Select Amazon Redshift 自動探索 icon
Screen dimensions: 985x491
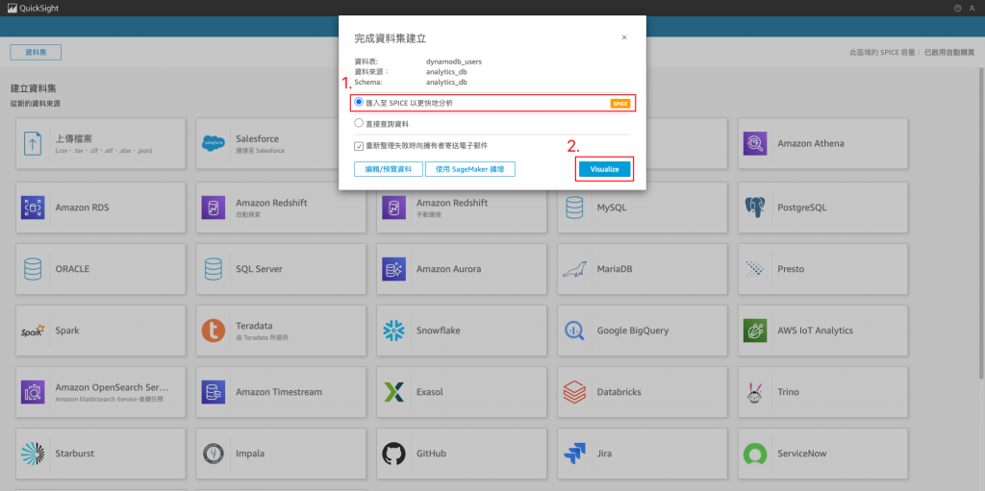point(213,208)
